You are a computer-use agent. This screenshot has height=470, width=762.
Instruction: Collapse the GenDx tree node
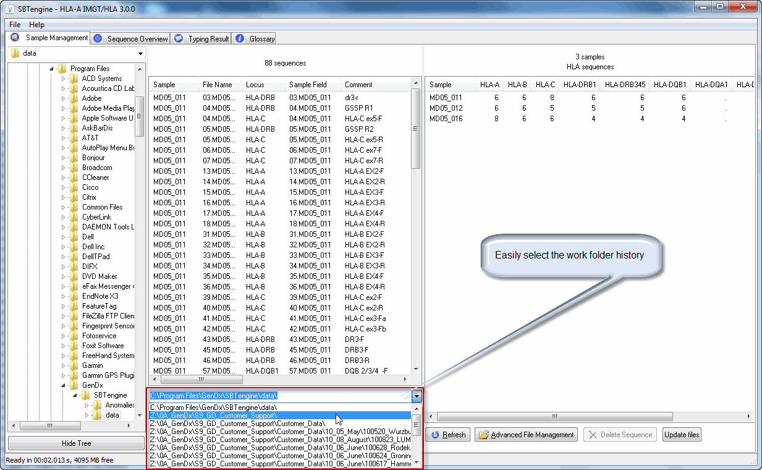(63, 385)
